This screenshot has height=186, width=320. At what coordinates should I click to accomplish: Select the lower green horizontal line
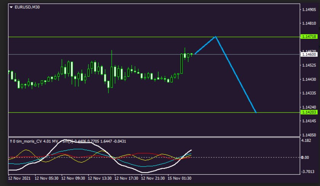(114, 112)
